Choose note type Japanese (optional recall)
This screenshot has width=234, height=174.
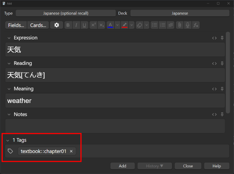66,13
